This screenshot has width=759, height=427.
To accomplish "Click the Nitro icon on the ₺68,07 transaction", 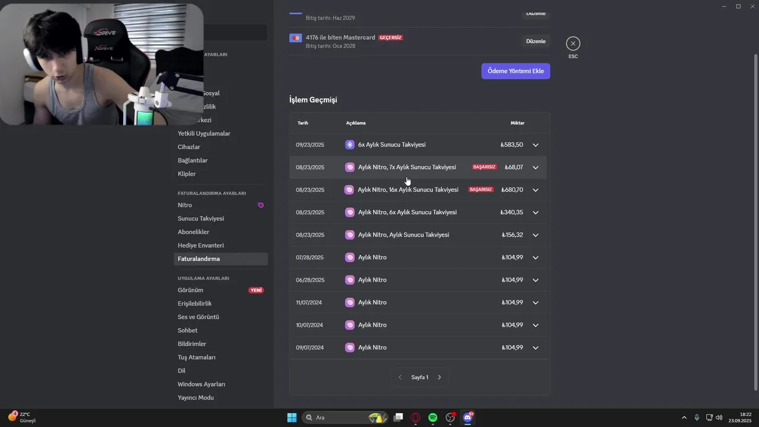I will [x=350, y=167].
